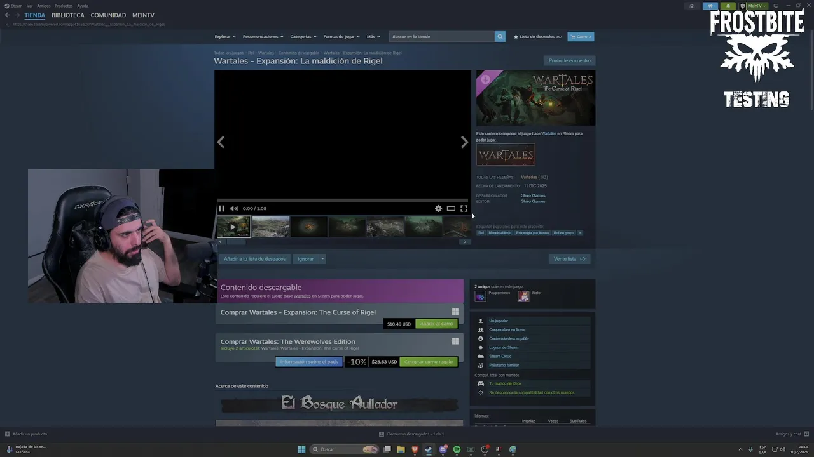Open the MEINTV profile tab
The height and width of the screenshot is (457, 814).
click(143, 15)
